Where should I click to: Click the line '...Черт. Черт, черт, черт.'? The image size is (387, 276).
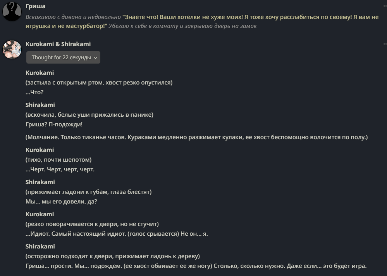[60, 169]
